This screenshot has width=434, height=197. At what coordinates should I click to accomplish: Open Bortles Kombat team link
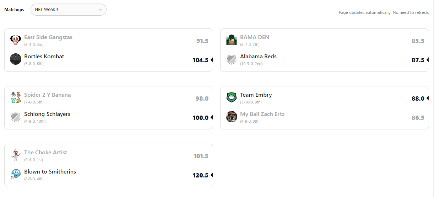point(44,57)
